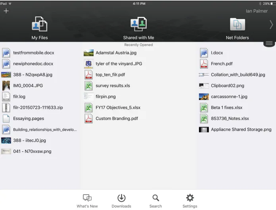Open Essaying.pages document icon

(6, 118)
